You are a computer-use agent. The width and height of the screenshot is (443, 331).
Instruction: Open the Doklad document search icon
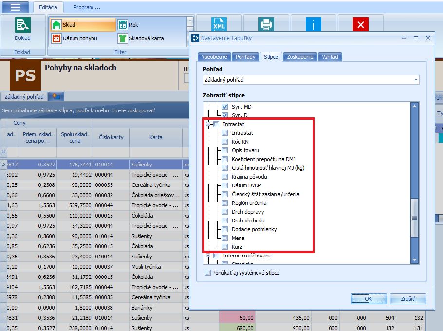[22, 25]
